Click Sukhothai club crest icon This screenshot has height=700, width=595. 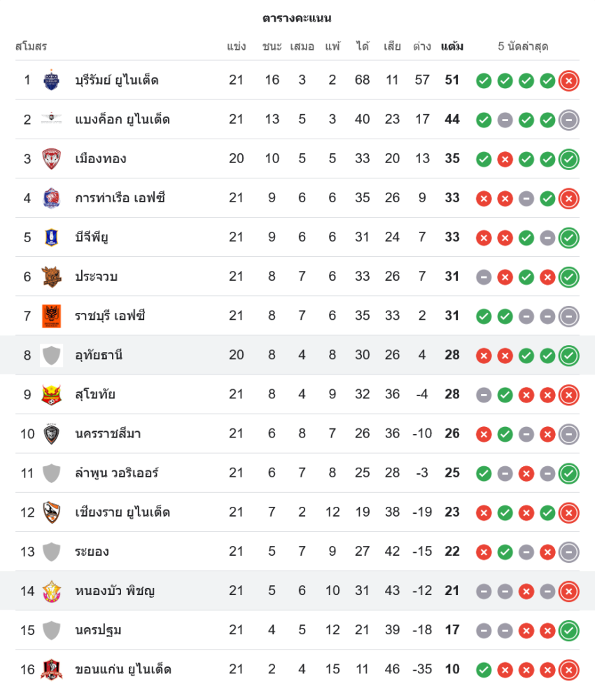tap(51, 395)
